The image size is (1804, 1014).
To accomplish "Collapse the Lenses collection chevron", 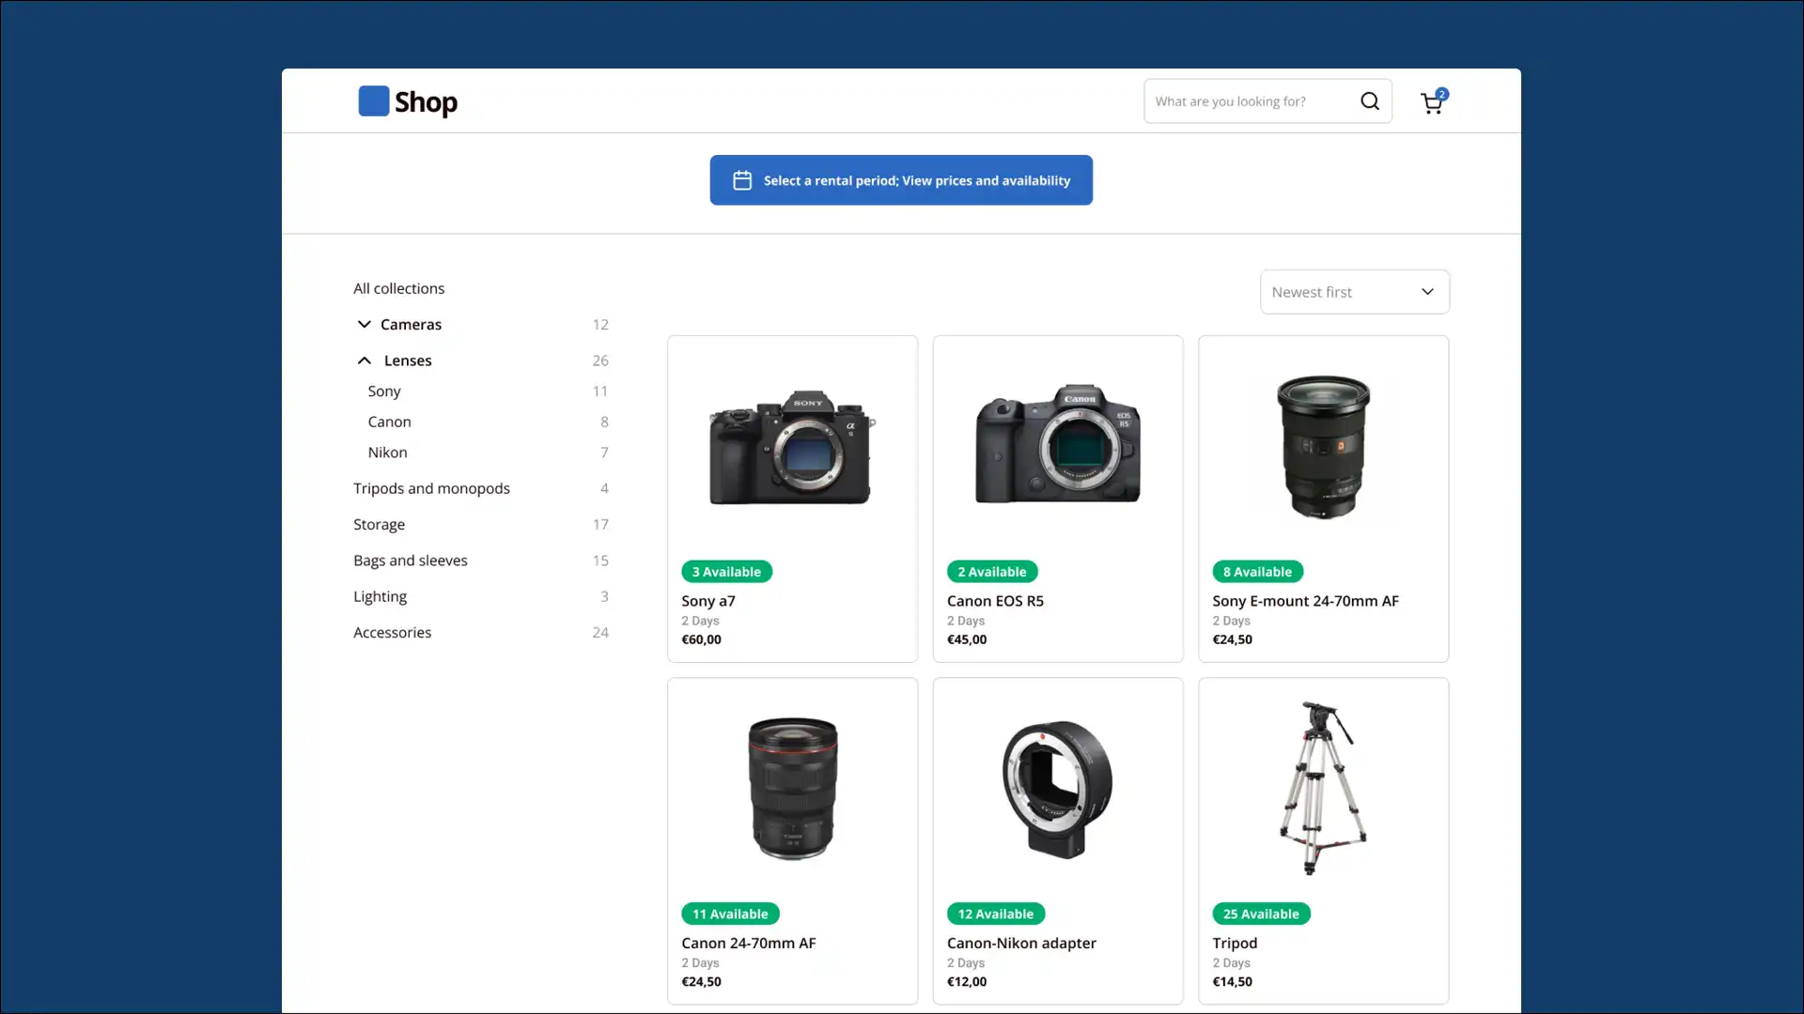I will coord(364,361).
